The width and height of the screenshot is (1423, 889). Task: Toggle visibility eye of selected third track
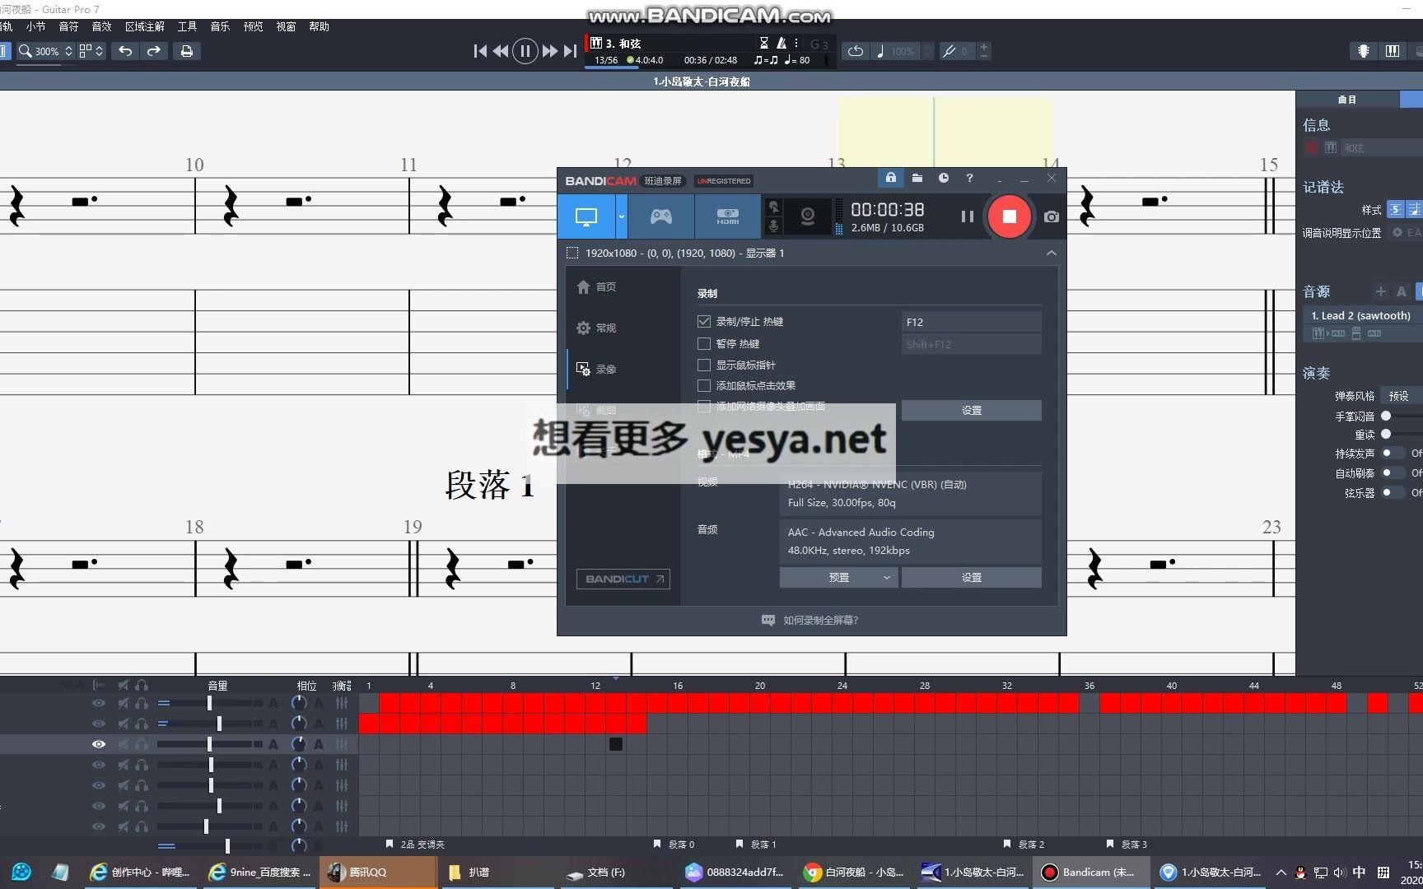[x=99, y=744]
